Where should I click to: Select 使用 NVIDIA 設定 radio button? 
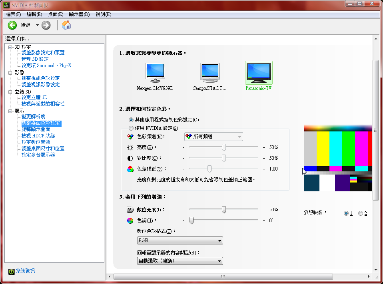click(x=131, y=128)
